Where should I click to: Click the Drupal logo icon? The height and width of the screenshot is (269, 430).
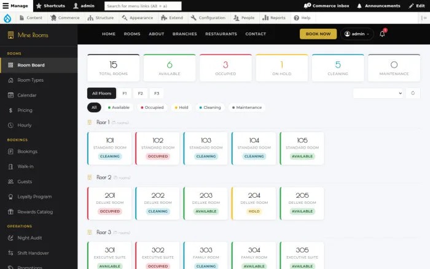tap(7, 18)
